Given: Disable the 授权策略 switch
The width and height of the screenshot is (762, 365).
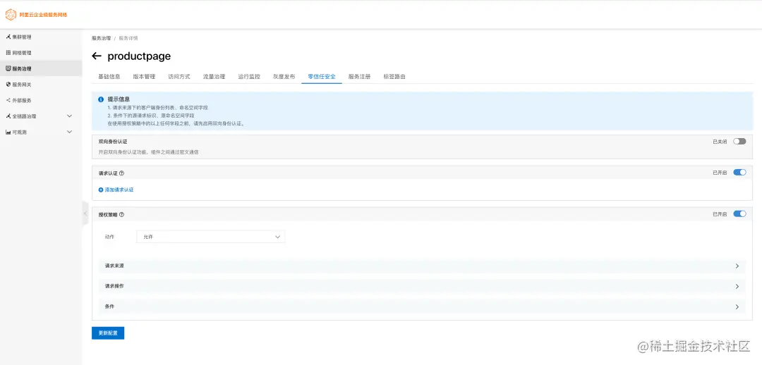Looking at the screenshot, I should click(739, 214).
